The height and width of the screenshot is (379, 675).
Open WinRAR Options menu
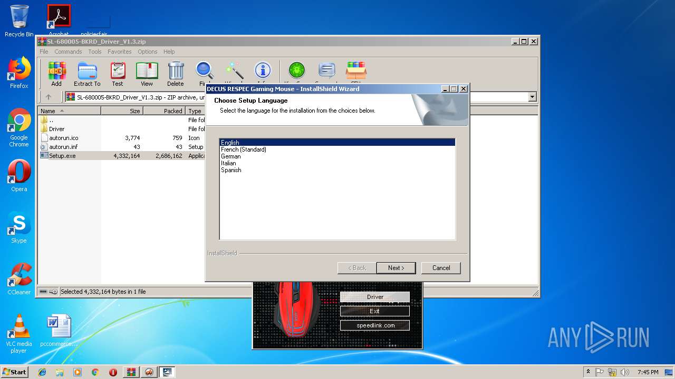tap(148, 52)
